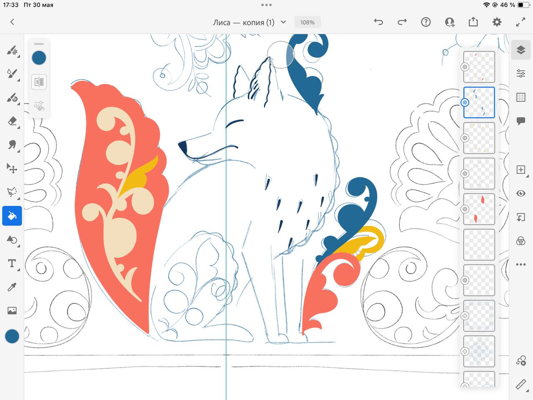533x400 pixels.
Task: Select the Pixel Brushes tool
Action: (12, 50)
